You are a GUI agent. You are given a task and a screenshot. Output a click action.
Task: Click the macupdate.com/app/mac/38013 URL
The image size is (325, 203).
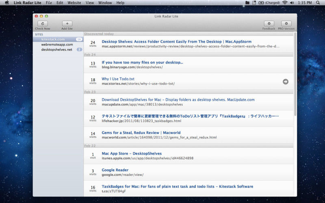[x=142, y=104]
